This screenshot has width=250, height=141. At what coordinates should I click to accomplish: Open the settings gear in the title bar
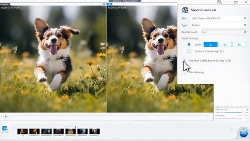pos(219,2)
